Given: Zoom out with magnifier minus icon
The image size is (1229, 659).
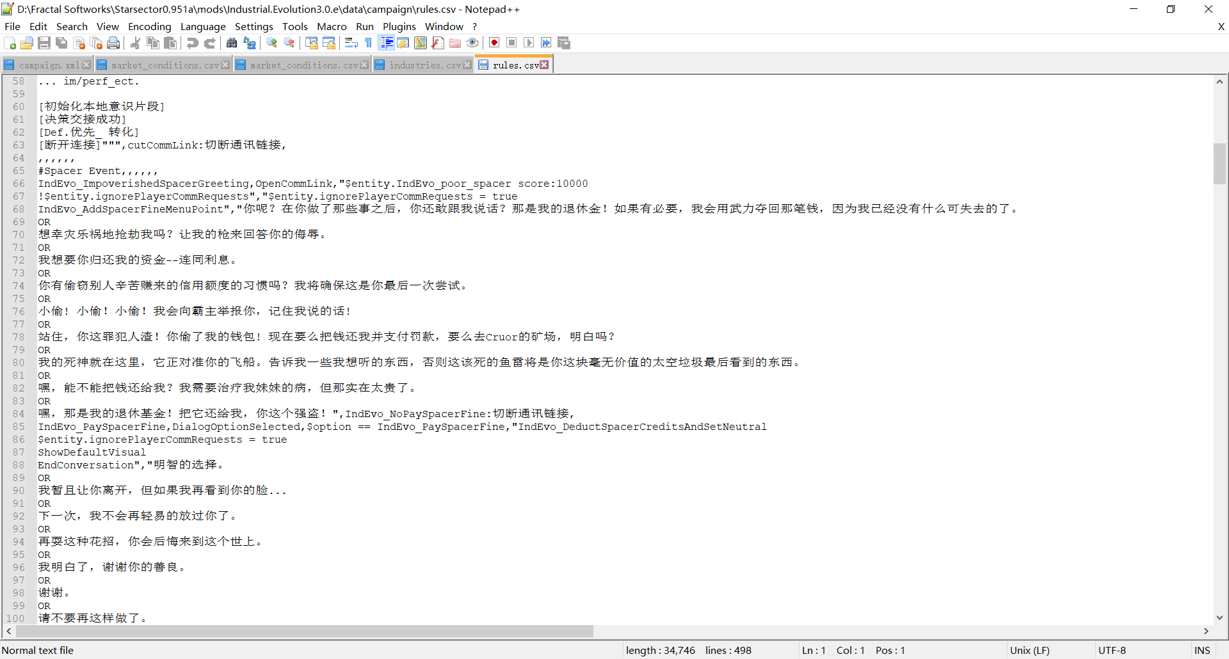Looking at the screenshot, I should click(x=289, y=43).
